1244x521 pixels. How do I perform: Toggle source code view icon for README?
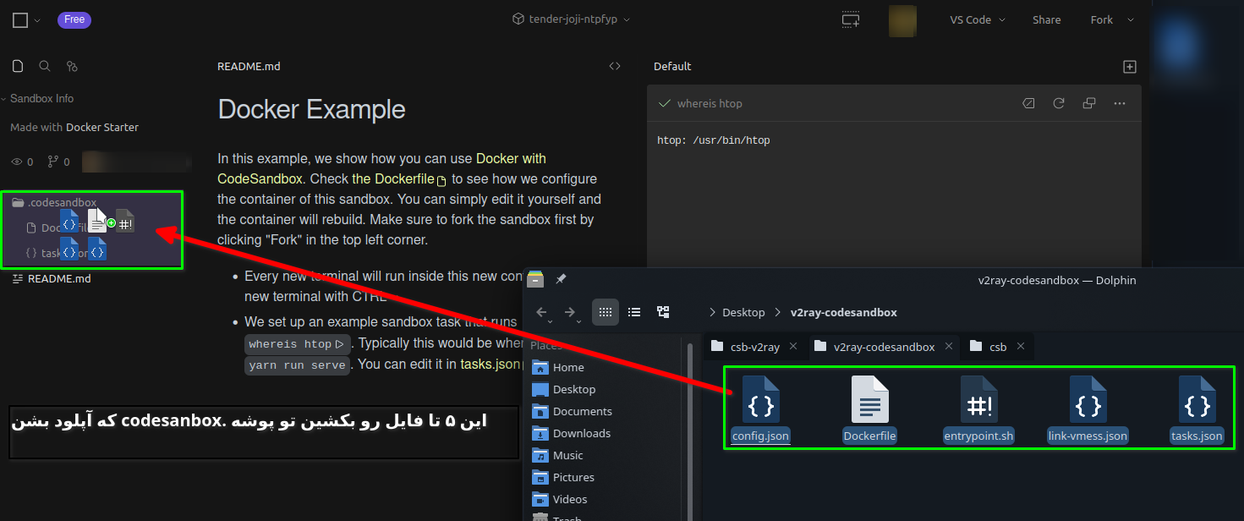tap(615, 66)
